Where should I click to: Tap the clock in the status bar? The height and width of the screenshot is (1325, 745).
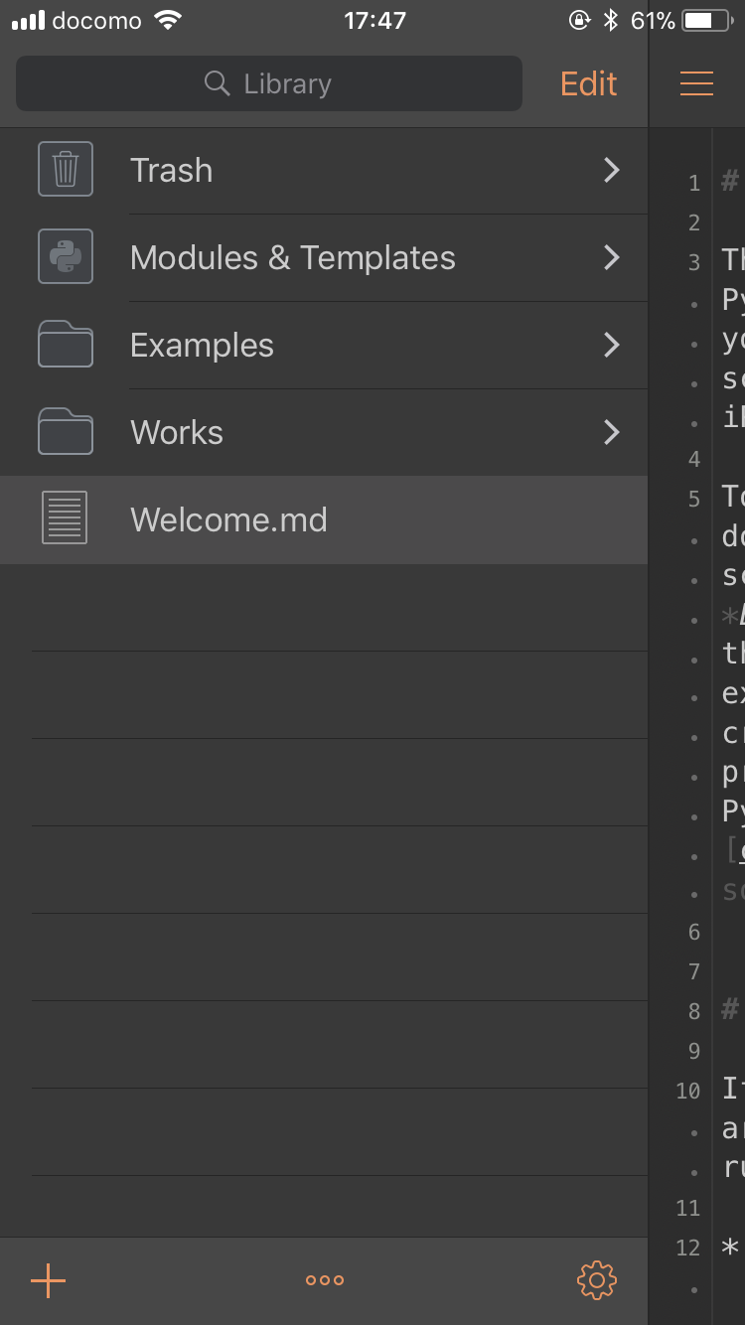click(375, 20)
